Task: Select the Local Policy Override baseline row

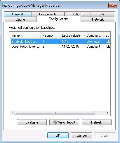Action: coord(60,47)
